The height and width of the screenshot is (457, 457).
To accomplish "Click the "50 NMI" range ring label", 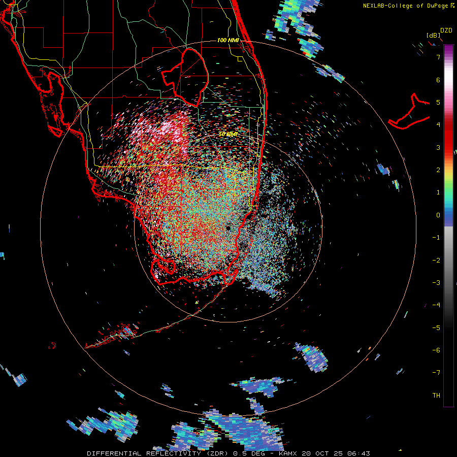I will 228,134.
